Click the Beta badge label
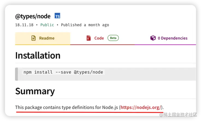201x121 pixels. (x=113, y=38)
